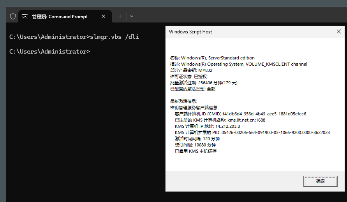347x202 pixels.
Task: Click the VOLUME_KMSCLIENT channel description line
Action: tap(239, 64)
